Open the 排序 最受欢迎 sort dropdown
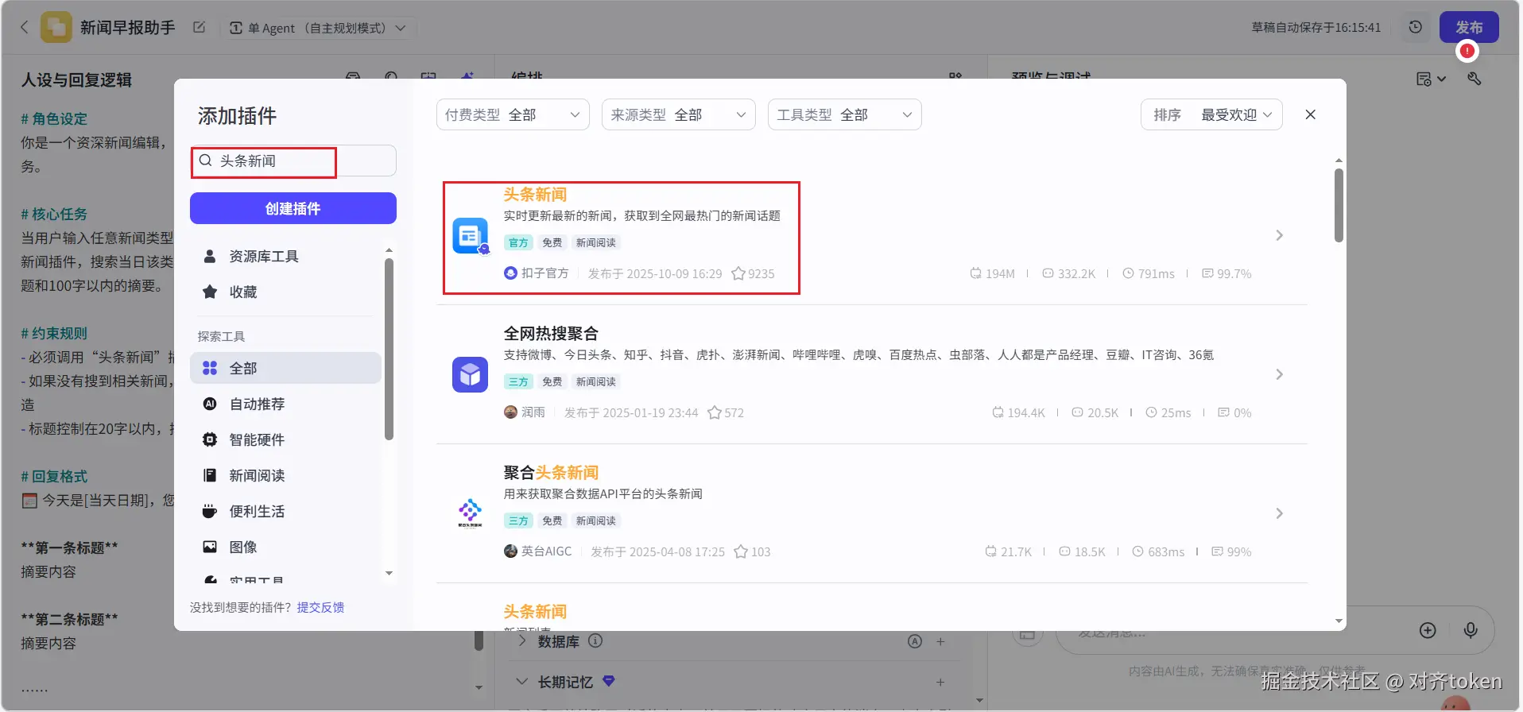The image size is (1523, 712). point(1211,114)
